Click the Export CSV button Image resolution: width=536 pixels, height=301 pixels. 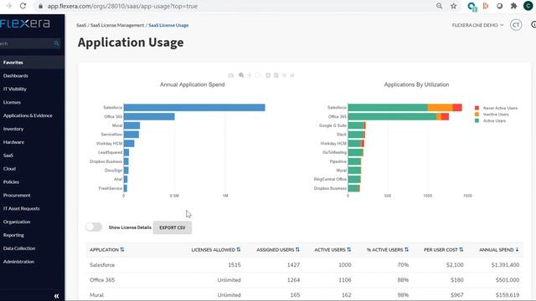pyautogui.click(x=173, y=227)
